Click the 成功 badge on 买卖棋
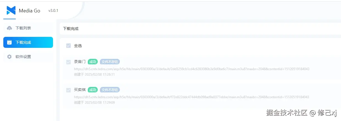Screen dimensions: 341x121 coord(93,90)
